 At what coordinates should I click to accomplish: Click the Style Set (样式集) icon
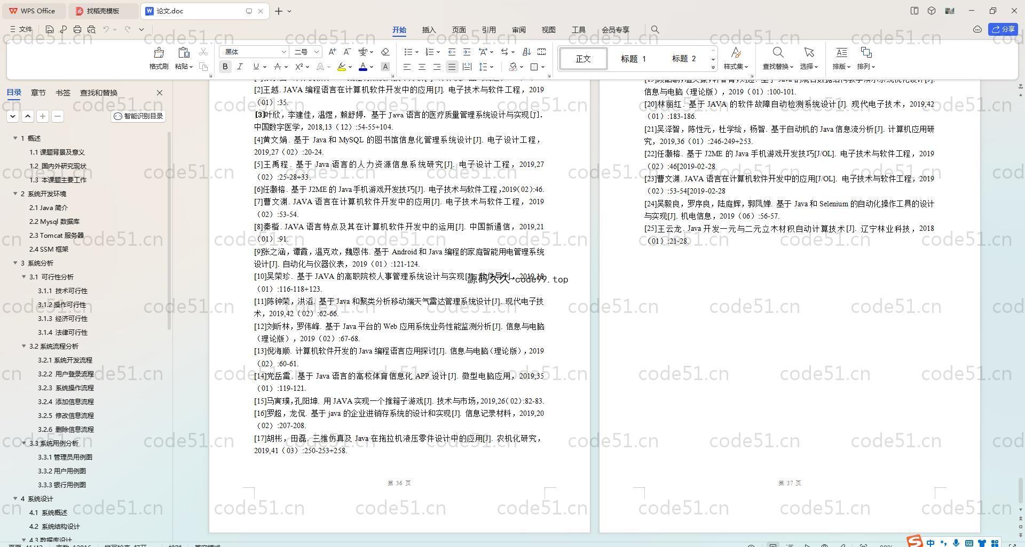pos(736,52)
